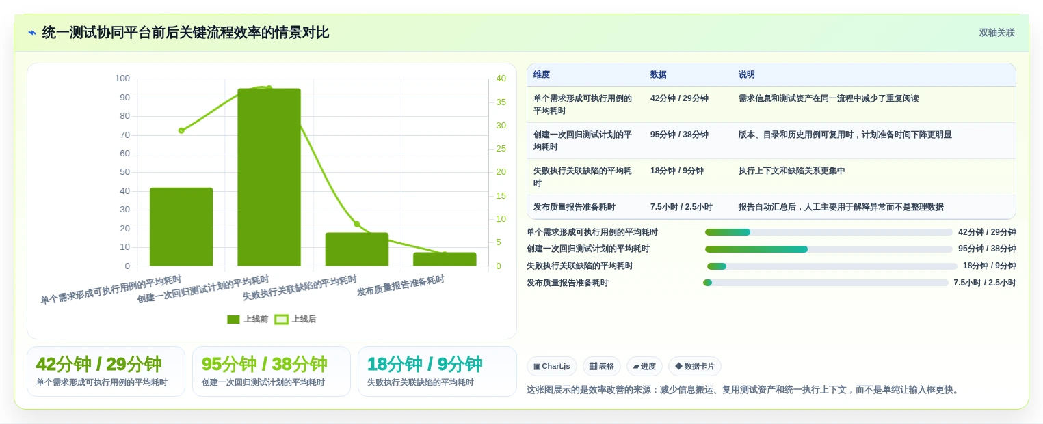This screenshot has width=1043, height=424.
Task: Click the 上线后 line point at the curve peak
Action: point(269,88)
